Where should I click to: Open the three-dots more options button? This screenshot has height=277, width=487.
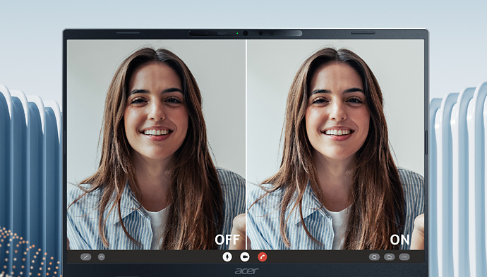pos(404,257)
